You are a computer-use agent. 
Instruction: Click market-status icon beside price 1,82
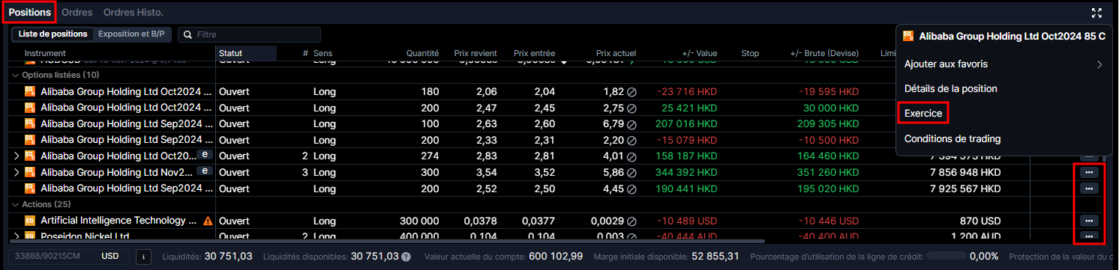(632, 92)
